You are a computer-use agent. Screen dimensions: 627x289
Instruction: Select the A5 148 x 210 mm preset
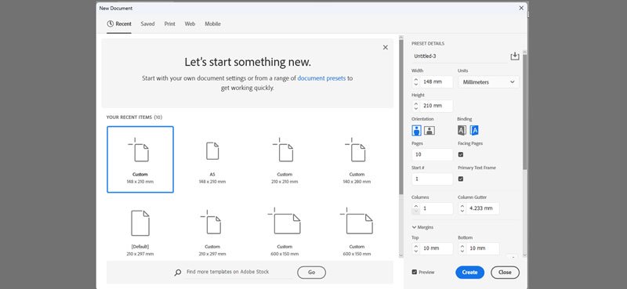pos(212,160)
